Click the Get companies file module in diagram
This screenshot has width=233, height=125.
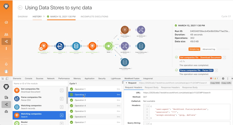coord(43,46)
